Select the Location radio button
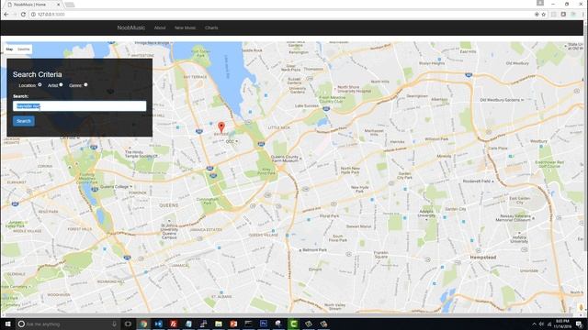The height and width of the screenshot is (330, 588). tap(40, 85)
